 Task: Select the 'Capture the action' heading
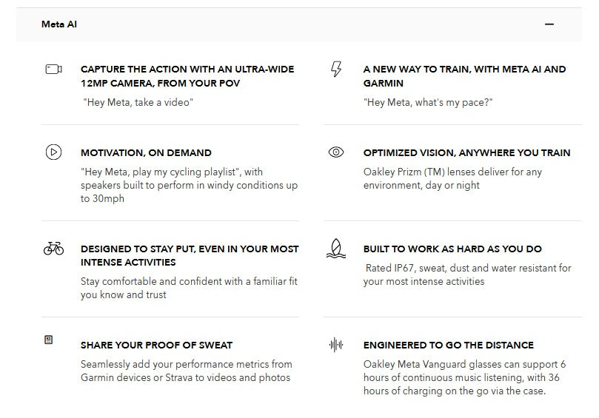(187, 76)
